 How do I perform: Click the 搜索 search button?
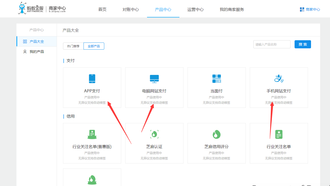coord(303,44)
